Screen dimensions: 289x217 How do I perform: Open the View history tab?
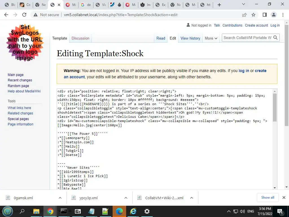tap(191, 38)
